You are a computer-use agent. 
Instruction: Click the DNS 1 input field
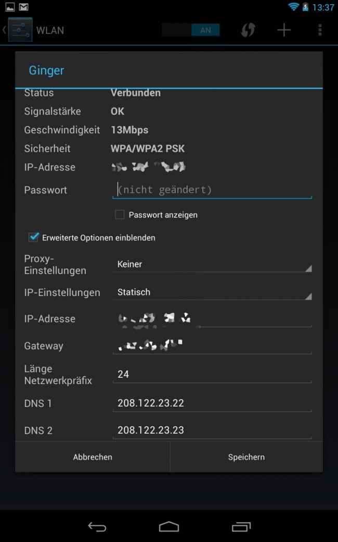point(212,403)
